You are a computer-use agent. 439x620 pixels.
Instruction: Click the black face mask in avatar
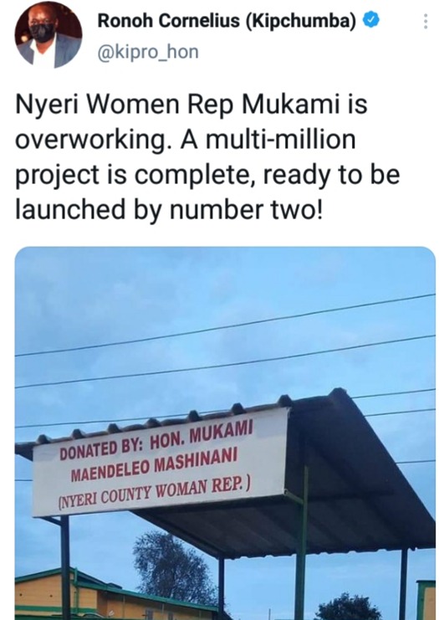(x=43, y=33)
